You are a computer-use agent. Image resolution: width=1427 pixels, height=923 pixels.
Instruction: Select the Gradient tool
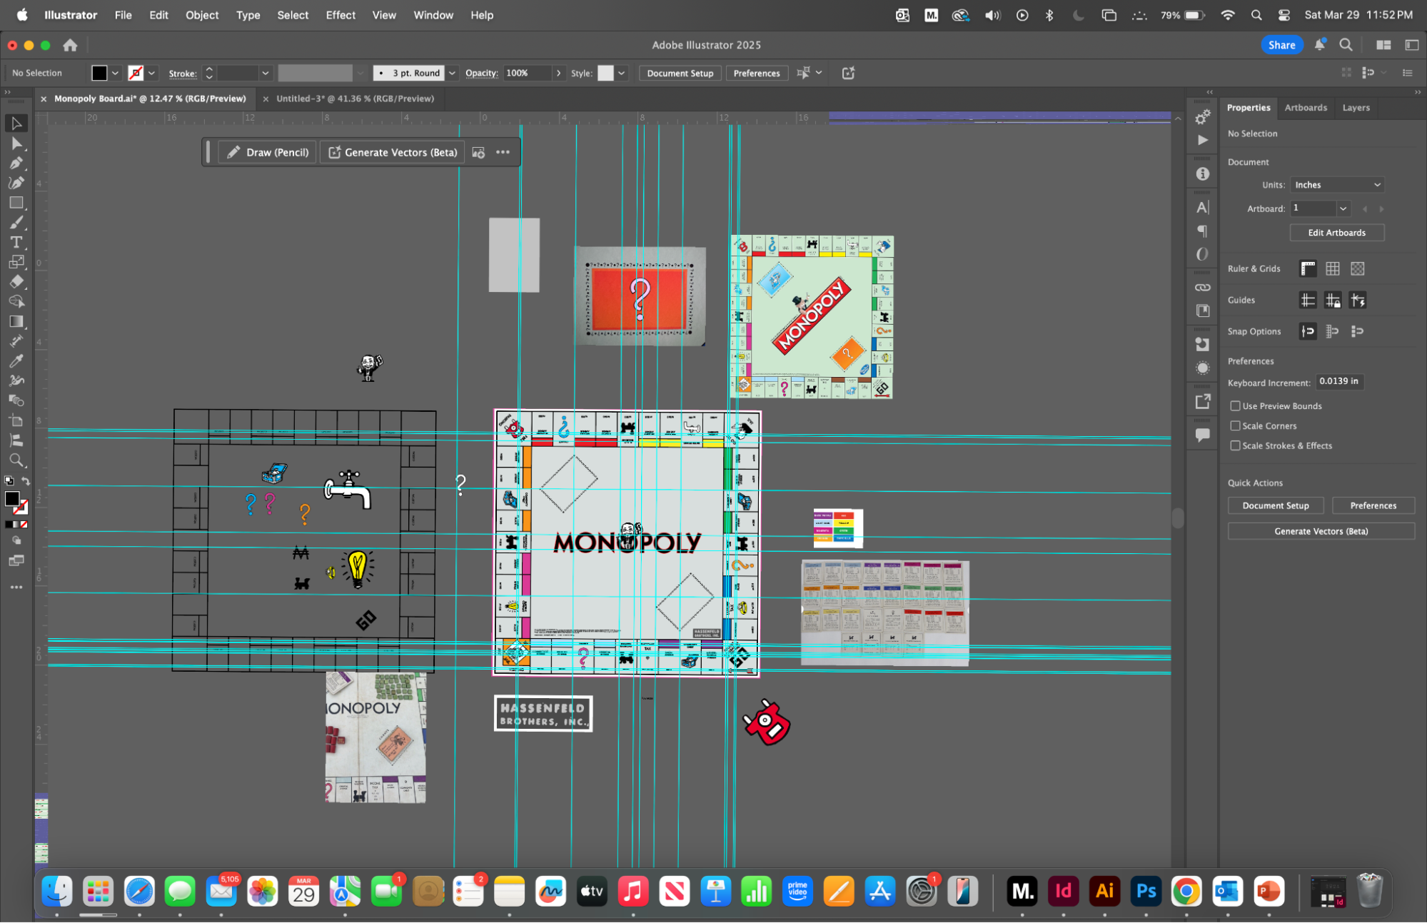click(16, 321)
